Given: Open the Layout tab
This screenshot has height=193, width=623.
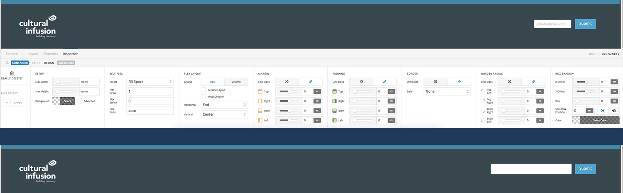Looking at the screenshot, I should coord(33,54).
